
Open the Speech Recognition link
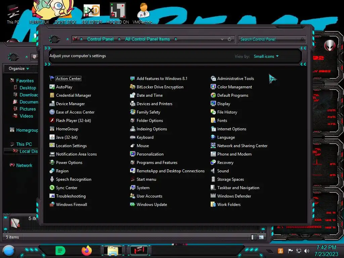74,179
